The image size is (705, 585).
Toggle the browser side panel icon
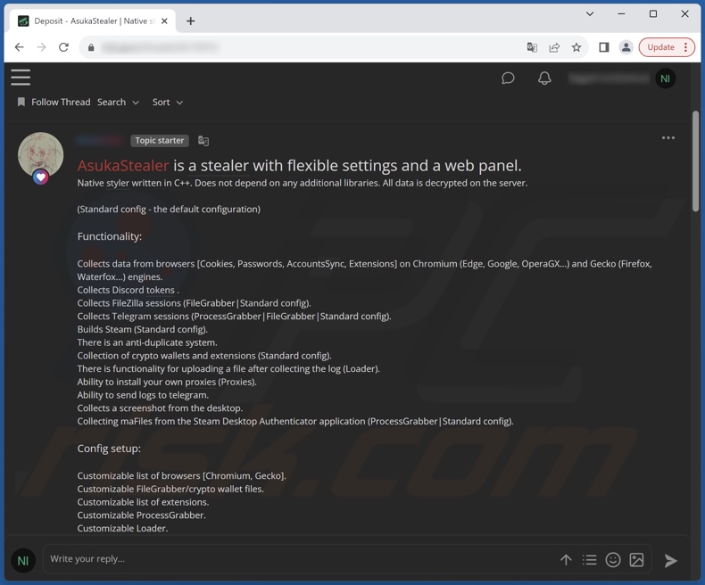click(x=604, y=47)
